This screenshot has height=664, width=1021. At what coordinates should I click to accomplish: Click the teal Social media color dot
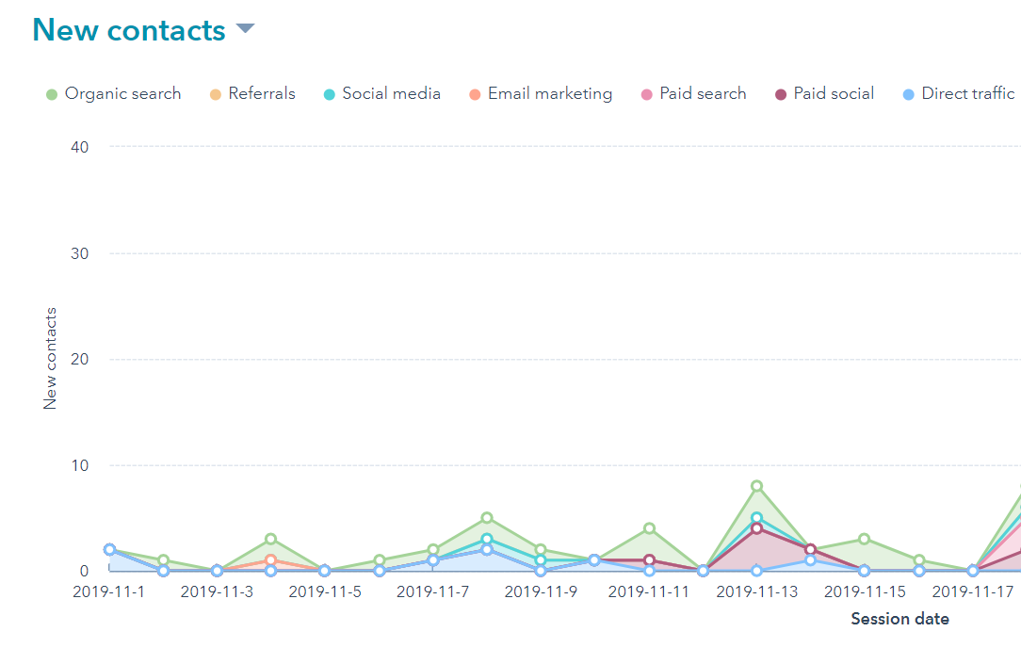tap(330, 95)
